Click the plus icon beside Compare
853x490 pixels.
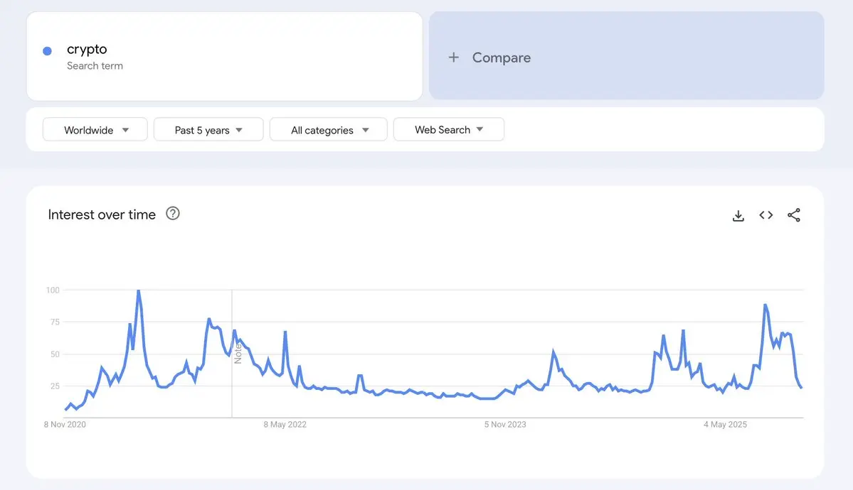point(454,58)
